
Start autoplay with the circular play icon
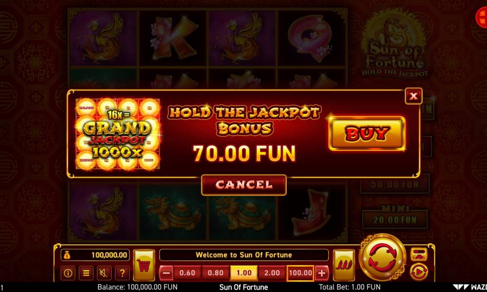pyautogui.click(x=419, y=272)
